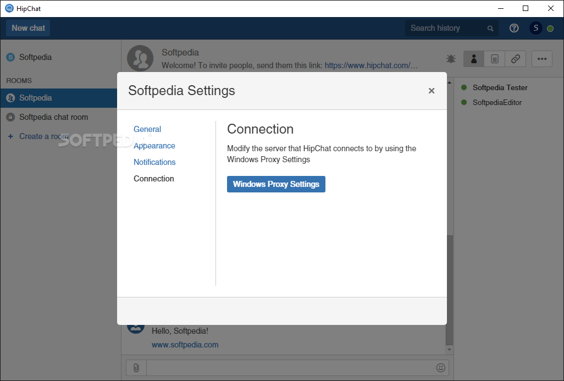Click the room avatar next to Softpedia title
The width and height of the screenshot is (564, 381).
140,58
